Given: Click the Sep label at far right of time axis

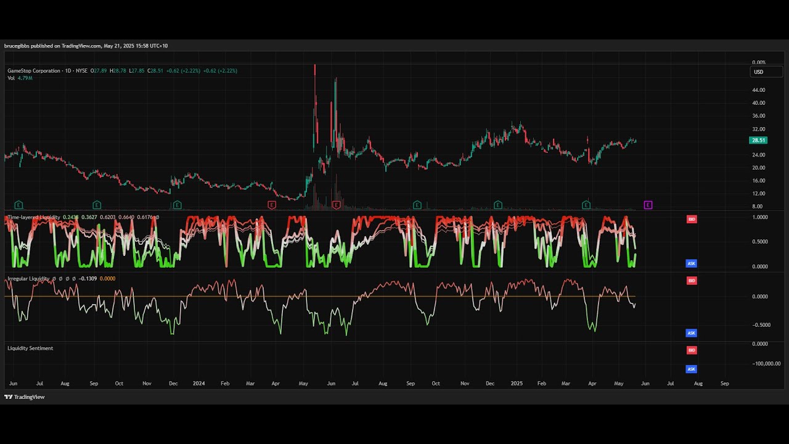Looking at the screenshot, I should coord(725,384).
